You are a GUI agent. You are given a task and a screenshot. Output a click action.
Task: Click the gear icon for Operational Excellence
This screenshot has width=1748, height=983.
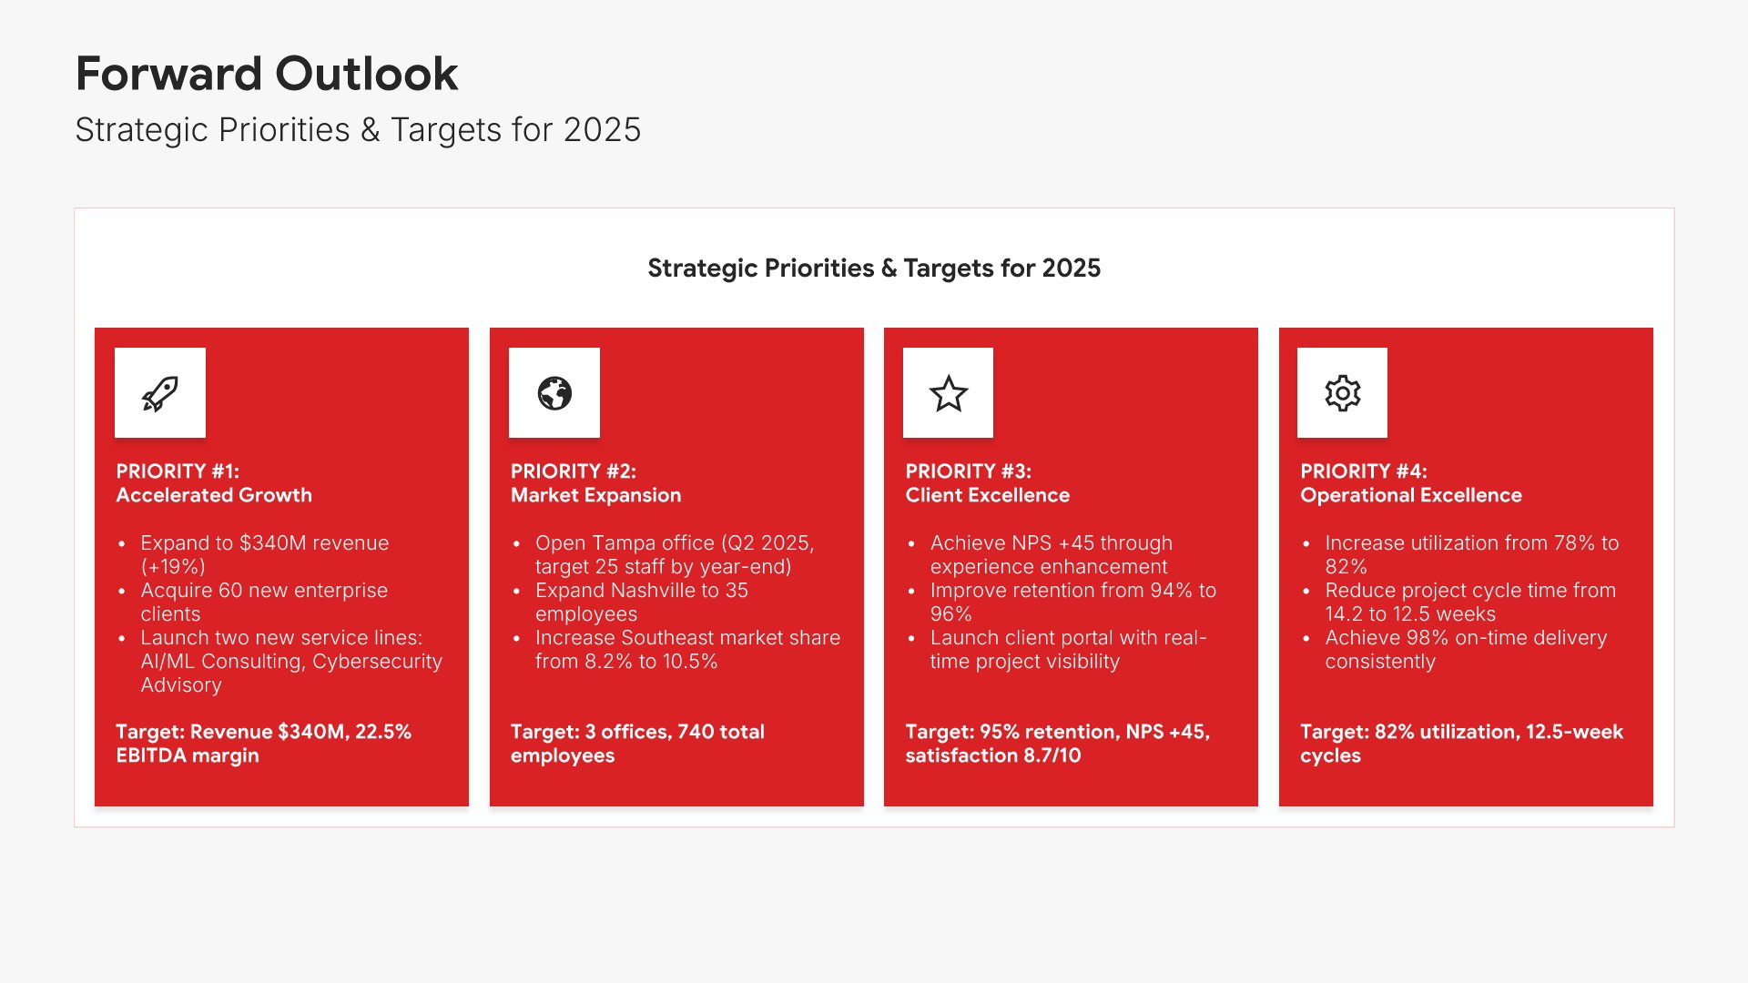point(1342,393)
